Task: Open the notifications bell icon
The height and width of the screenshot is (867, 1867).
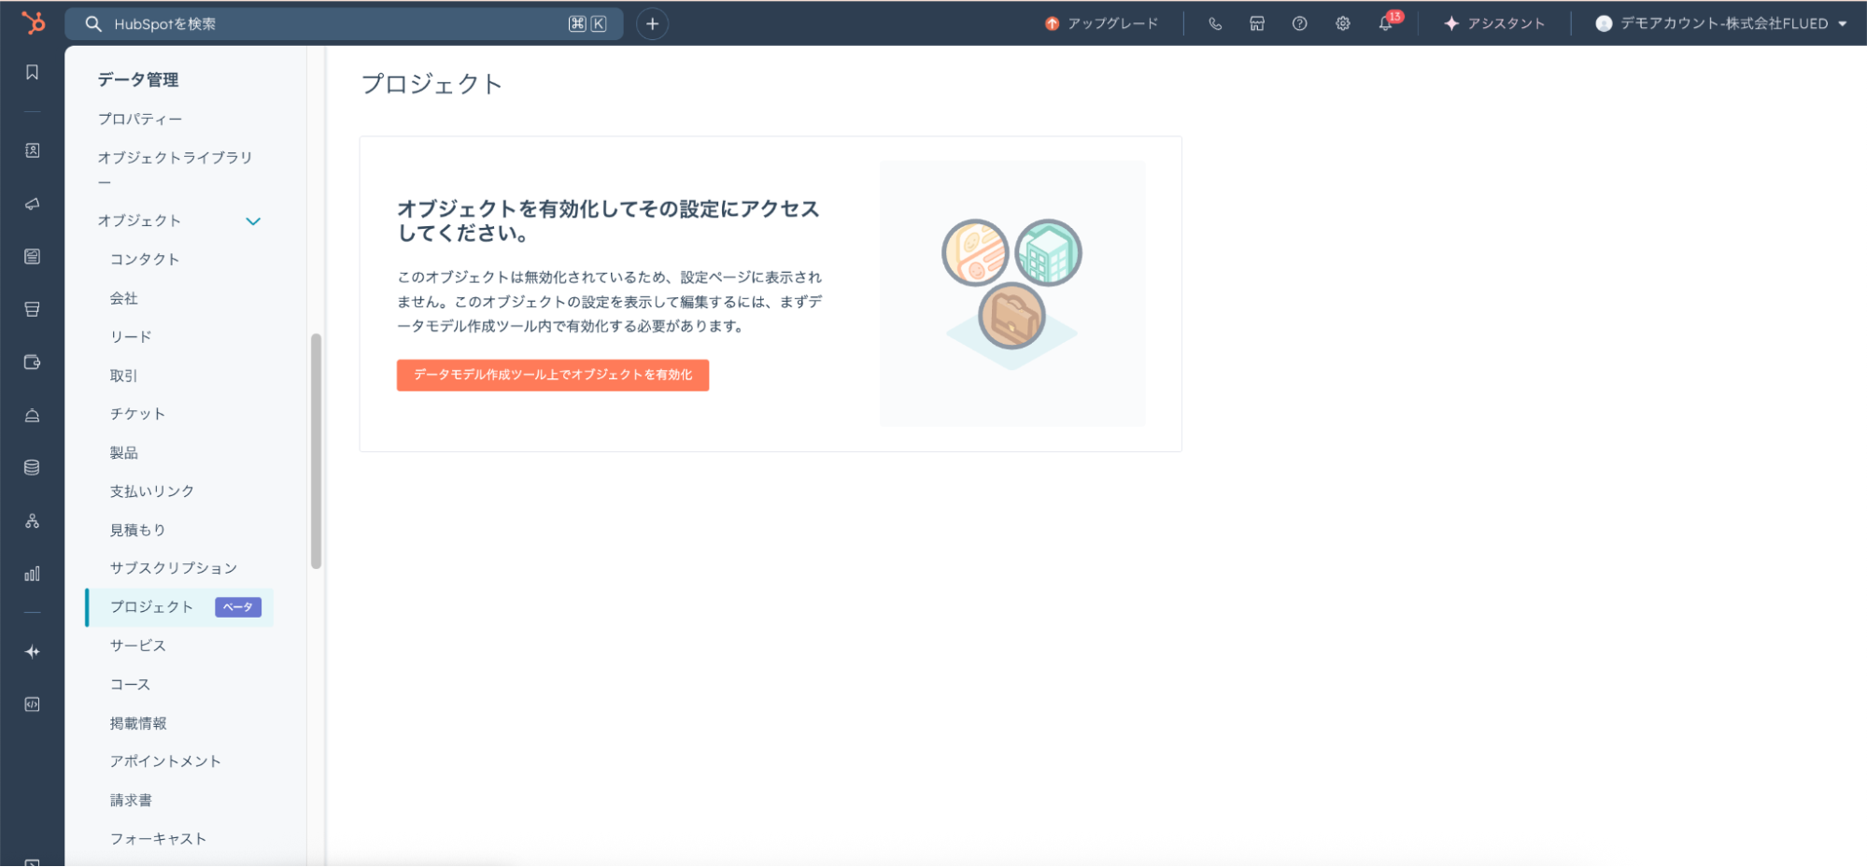Action: tap(1385, 23)
